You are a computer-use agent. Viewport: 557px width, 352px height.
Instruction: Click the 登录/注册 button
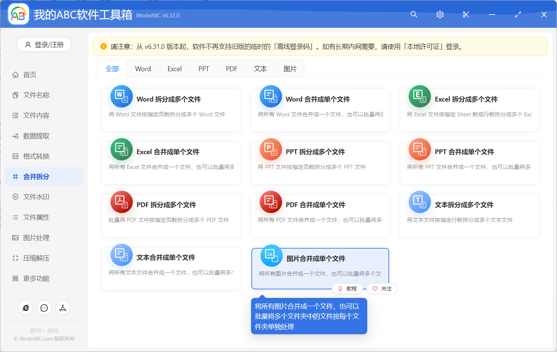point(44,44)
